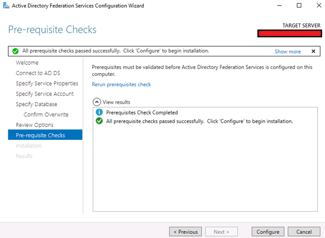Click the banner text about passed checks
This screenshot has height=238, width=325.
pos(115,51)
